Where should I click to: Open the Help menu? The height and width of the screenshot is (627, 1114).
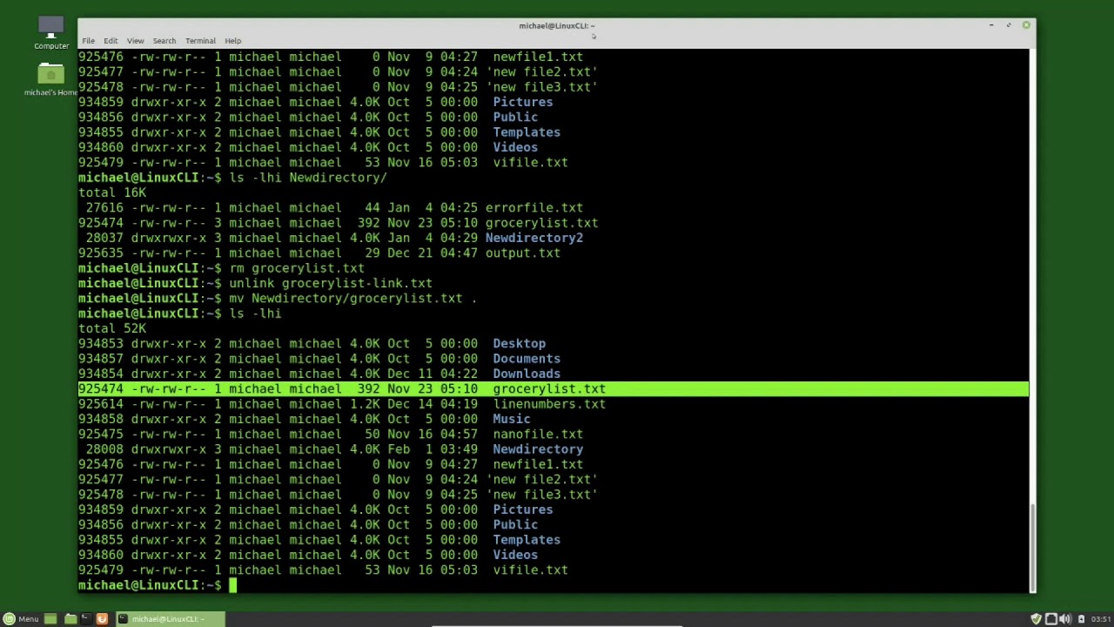(232, 41)
